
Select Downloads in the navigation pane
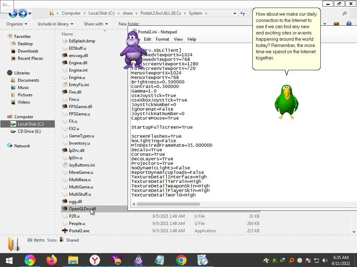[x=28, y=51]
